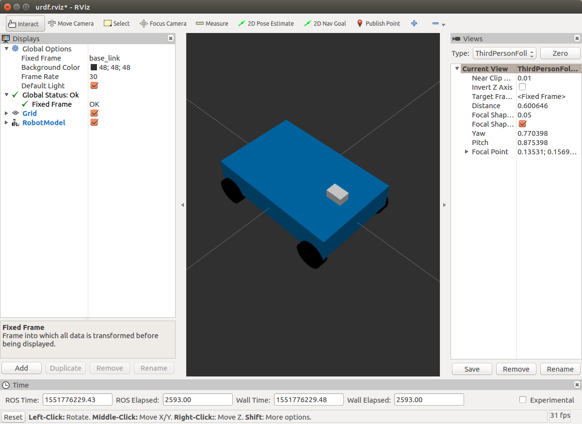The width and height of the screenshot is (582, 424).
Task: Select the Fixed Frame base_link value
Action: [x=104, y=58]
